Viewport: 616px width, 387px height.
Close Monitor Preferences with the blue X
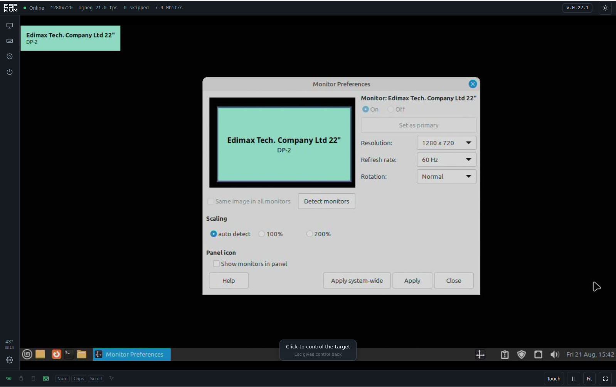[x=473, y=84]
